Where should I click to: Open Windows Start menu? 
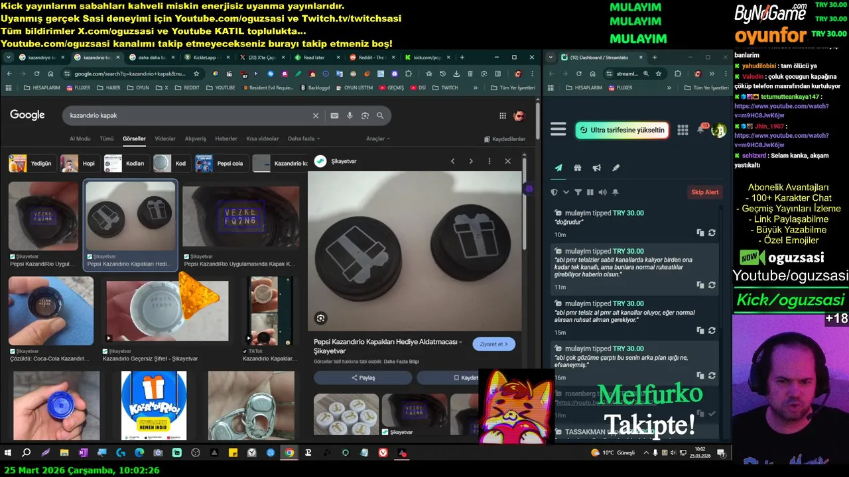click(x=8, y=452)
